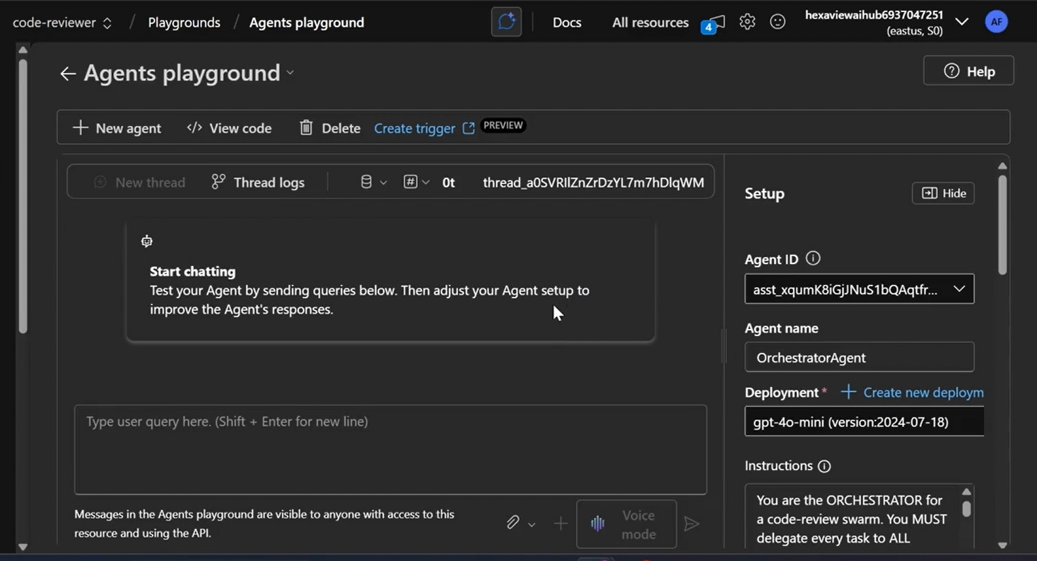The width and height of the screenshot is (1037, 561).
Task: Click Instructions box scrollbar thumb
Action: (966, 509)
